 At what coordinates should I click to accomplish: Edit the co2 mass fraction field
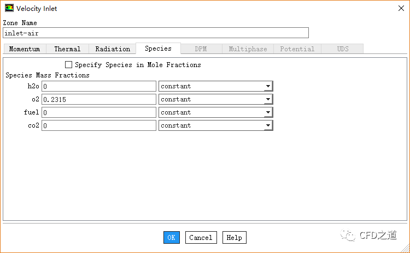[x=99, y=125]
